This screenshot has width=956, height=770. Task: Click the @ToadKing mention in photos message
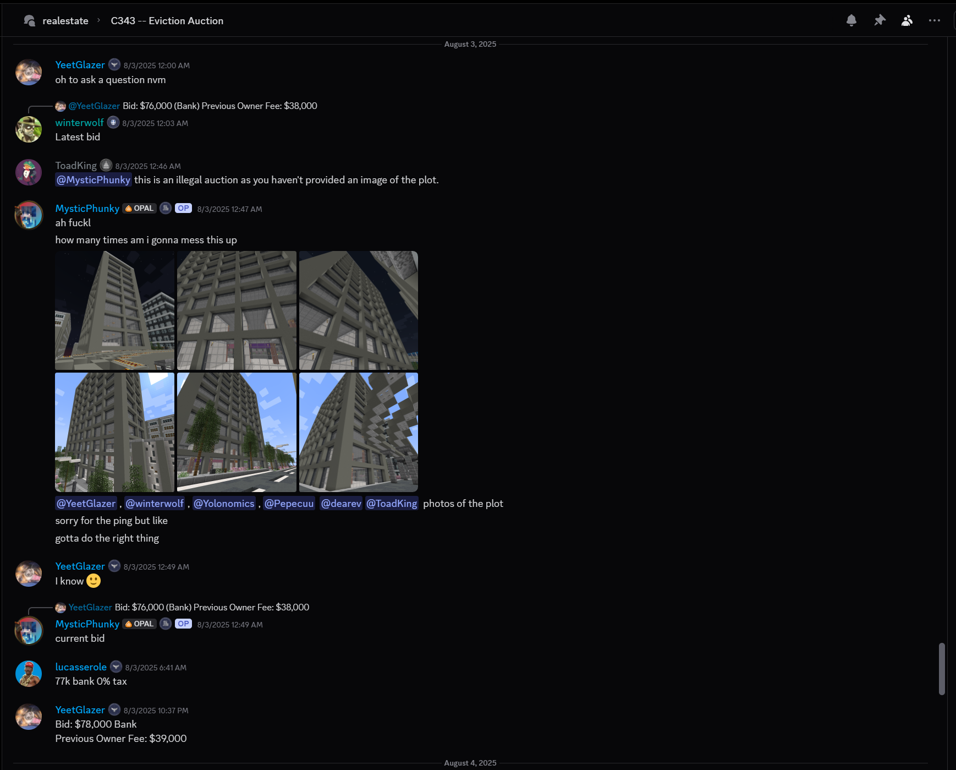point(392,504)
